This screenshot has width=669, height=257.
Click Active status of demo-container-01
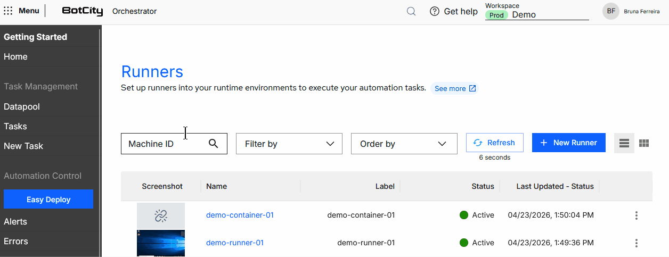(477, 215)
